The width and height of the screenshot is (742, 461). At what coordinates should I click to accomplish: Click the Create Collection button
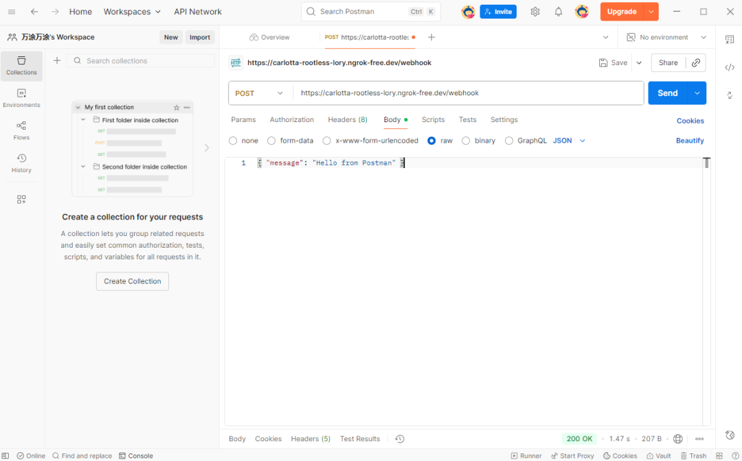point(132,281)
